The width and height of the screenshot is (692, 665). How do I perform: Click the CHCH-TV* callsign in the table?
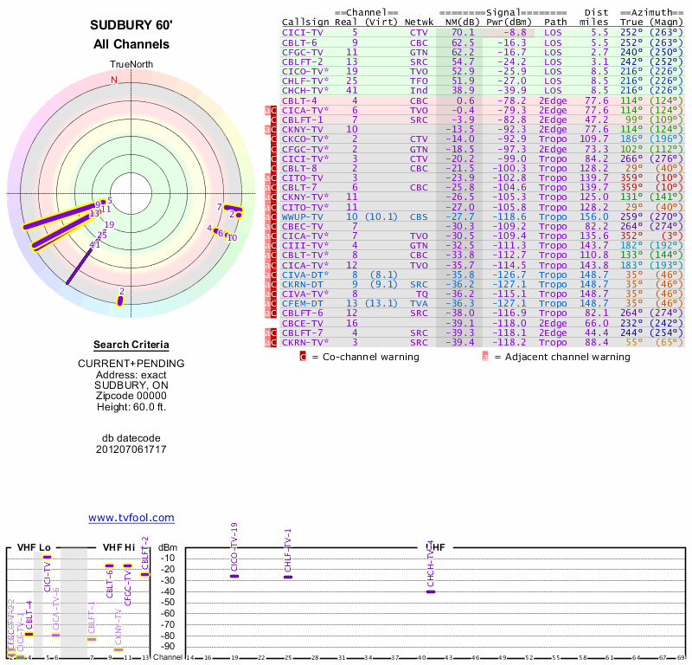305,91
